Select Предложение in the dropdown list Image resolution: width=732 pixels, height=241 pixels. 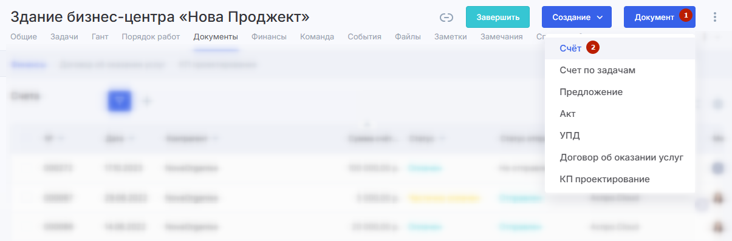[x=591, y=92]
